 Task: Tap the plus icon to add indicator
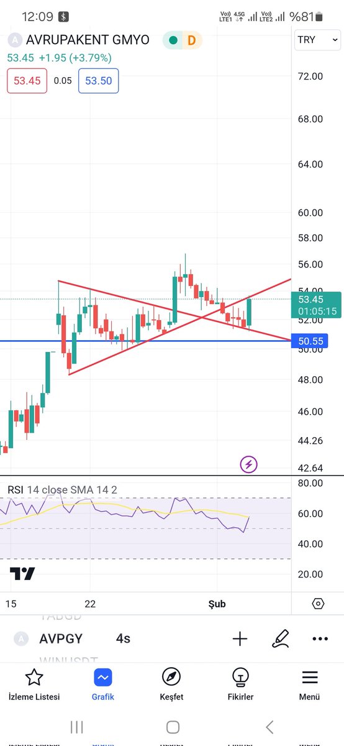click(240, 638)
